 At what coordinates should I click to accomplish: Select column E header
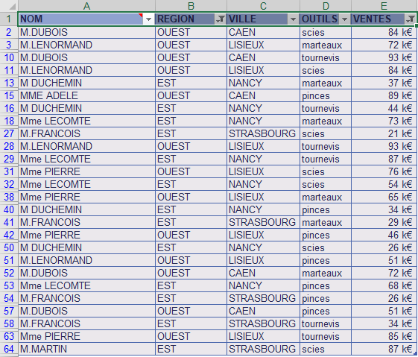pyautogui.click(x=384, y=6)
